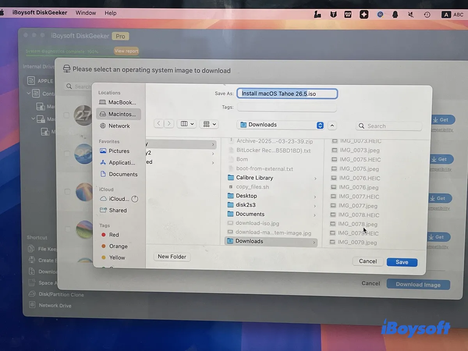This screenshot has width=468, height=351.
Task: Select Macintosh HD in Locations
Action: [119, 114]
